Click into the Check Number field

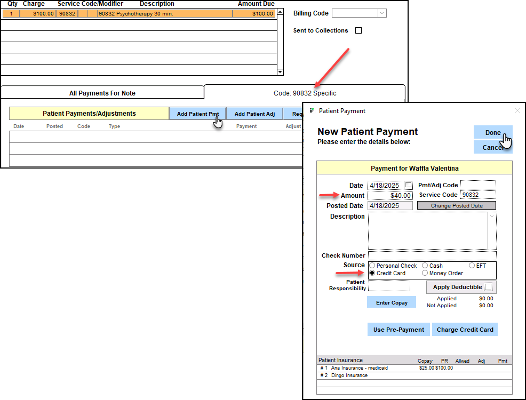point(432,255)
